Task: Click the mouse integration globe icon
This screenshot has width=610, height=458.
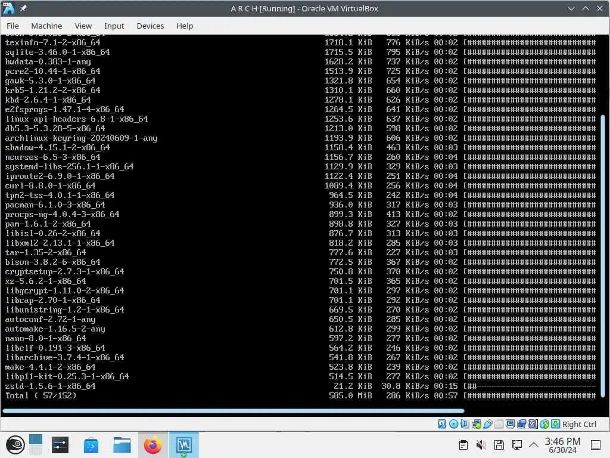Action: pyautogui.click(x=544, y=424)
